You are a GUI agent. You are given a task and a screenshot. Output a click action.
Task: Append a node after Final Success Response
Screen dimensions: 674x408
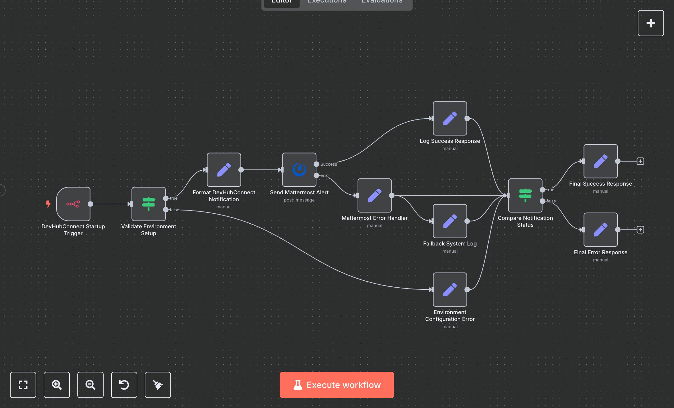coord(641,161)
